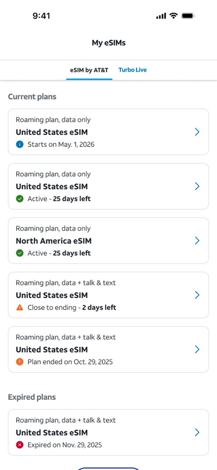
Task: Click green checkmark icon on active United States eSIM
Action: [x=20, y=199]
